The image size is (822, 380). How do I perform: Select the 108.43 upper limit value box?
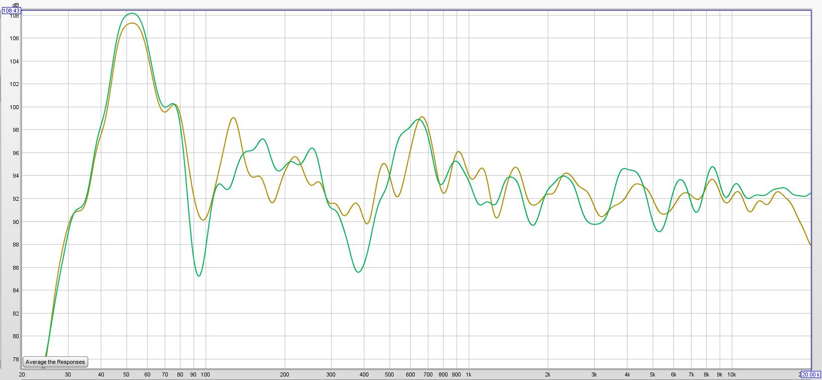(11, 11)
